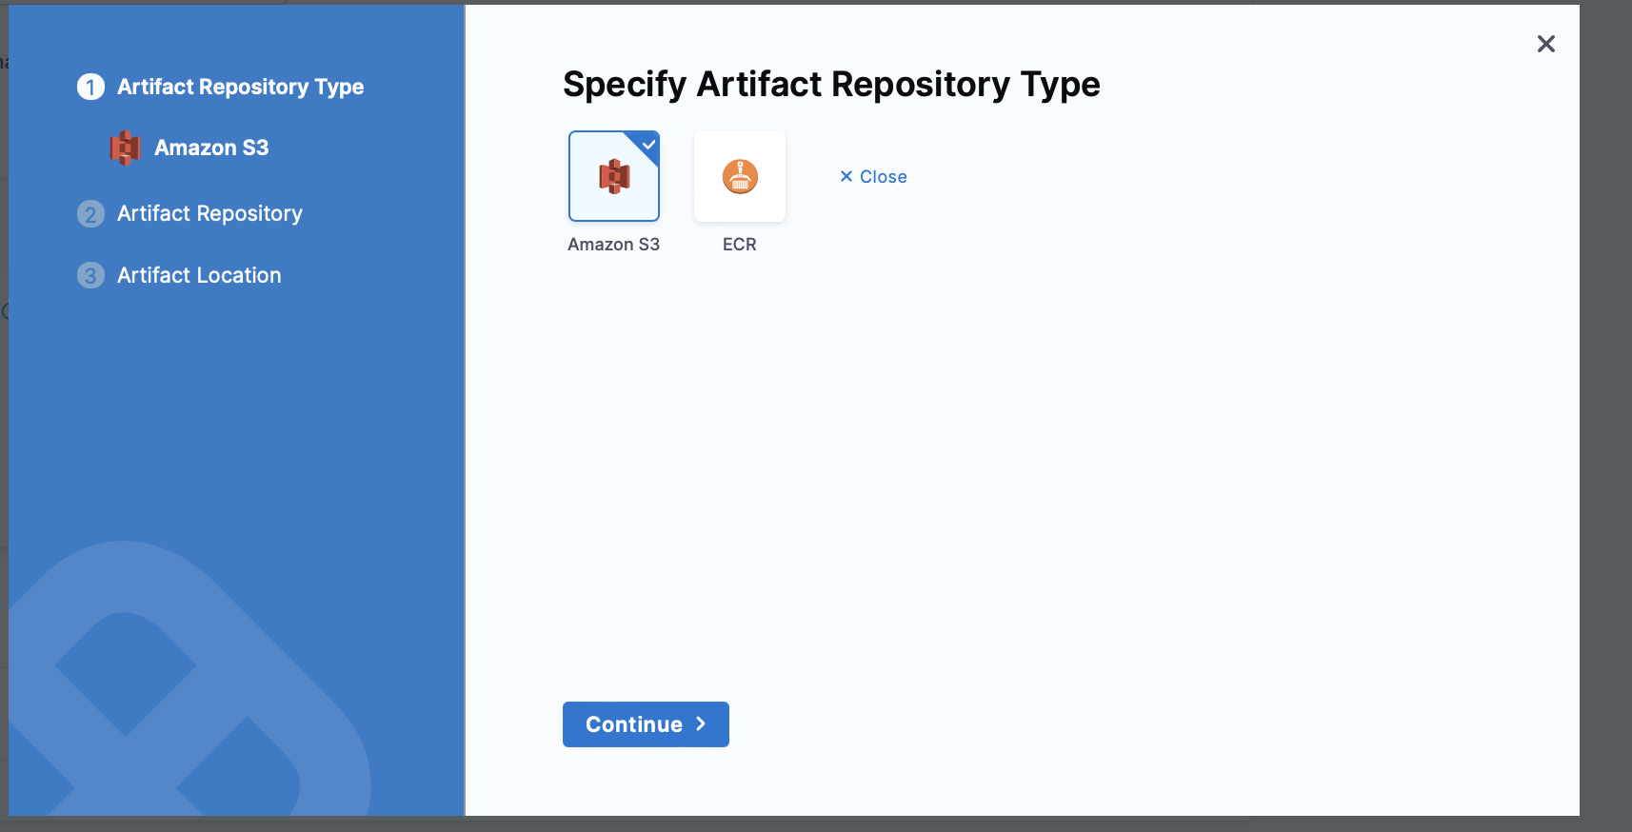1632x832 pixels.
Task: Go to the Artifact Location step
Action: [199, 275]
